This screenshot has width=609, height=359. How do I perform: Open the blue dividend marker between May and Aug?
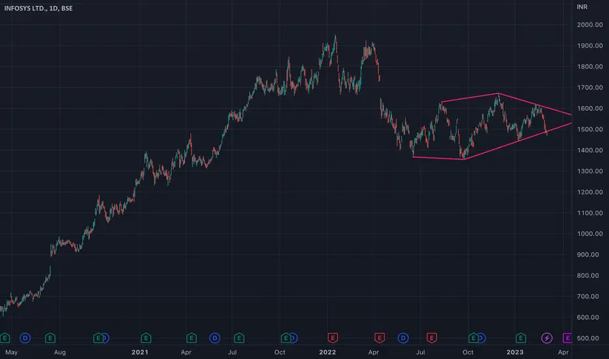[x=25, y=338]
